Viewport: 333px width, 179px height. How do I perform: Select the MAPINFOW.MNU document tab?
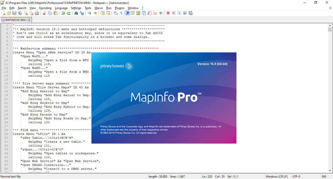tap(16, 20)
